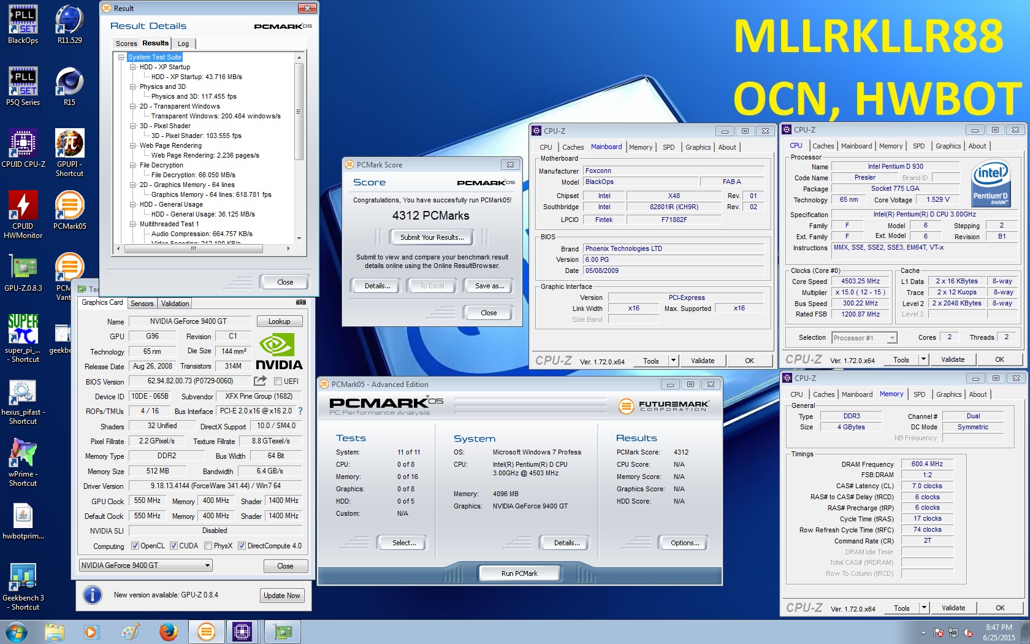Open the hexus_pifast shortcut icon
The image size is (1030, 644).
coord(23,402)
